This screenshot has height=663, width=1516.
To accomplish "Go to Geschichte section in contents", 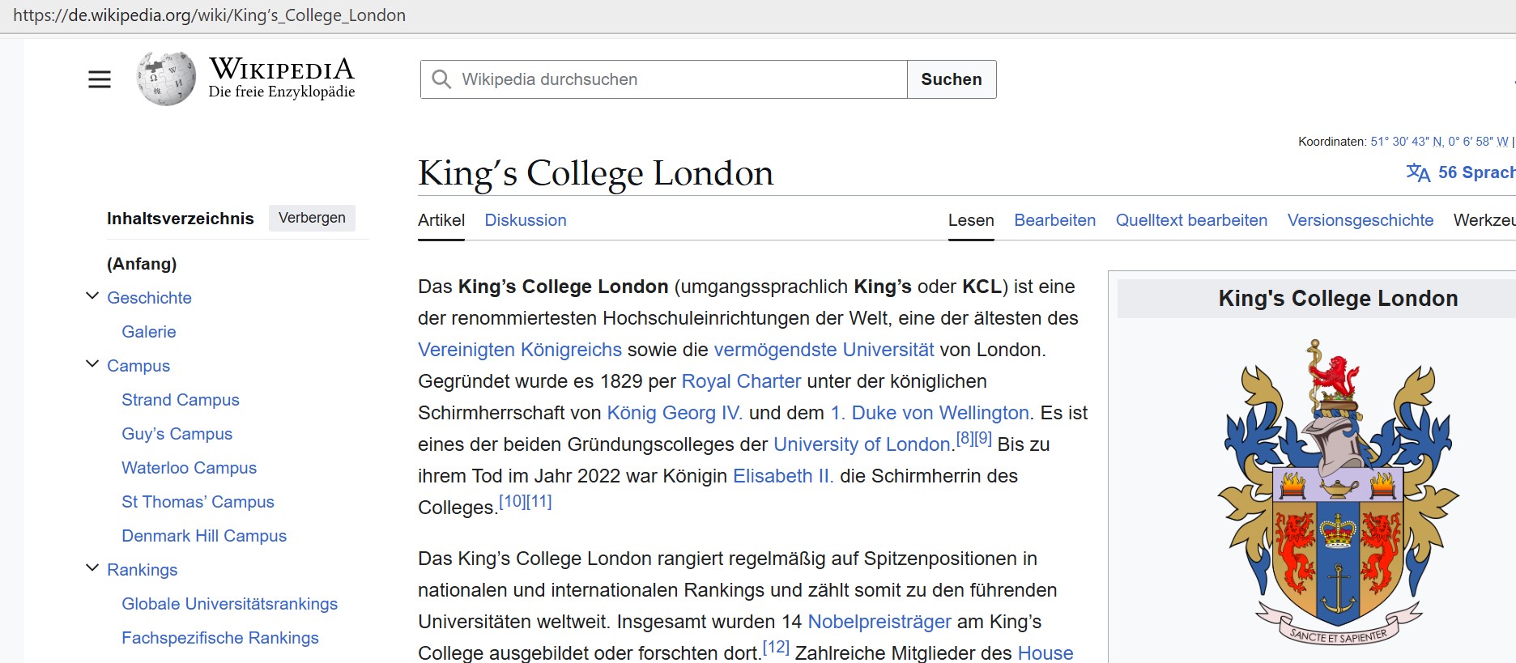I will [149, 298].
